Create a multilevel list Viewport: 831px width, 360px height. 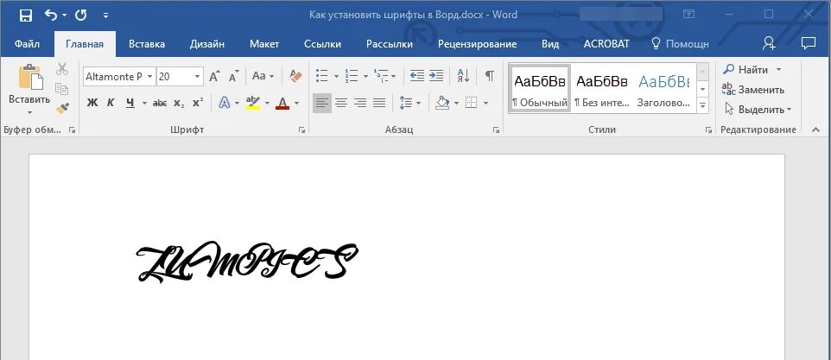pyautogui.click(x=381, y=76)
